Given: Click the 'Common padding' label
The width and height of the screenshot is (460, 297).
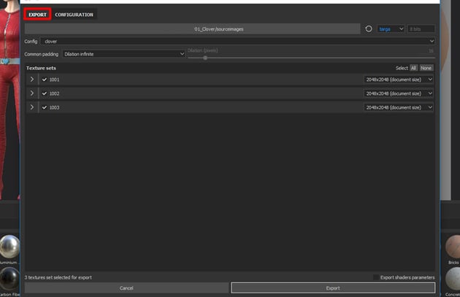Looking at the screenshot, I should click(x=42, y=54).
